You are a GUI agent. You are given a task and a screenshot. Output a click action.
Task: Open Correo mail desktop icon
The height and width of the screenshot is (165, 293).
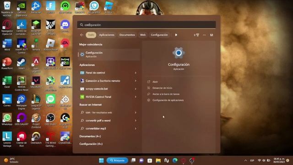pos(7,101)
